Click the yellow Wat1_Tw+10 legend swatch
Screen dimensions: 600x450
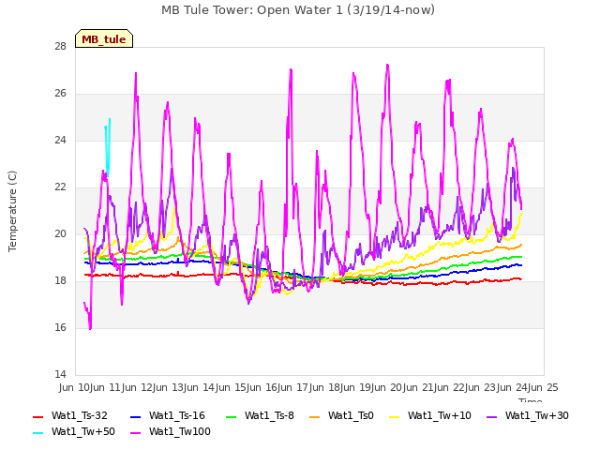click(x=395, y=416)
